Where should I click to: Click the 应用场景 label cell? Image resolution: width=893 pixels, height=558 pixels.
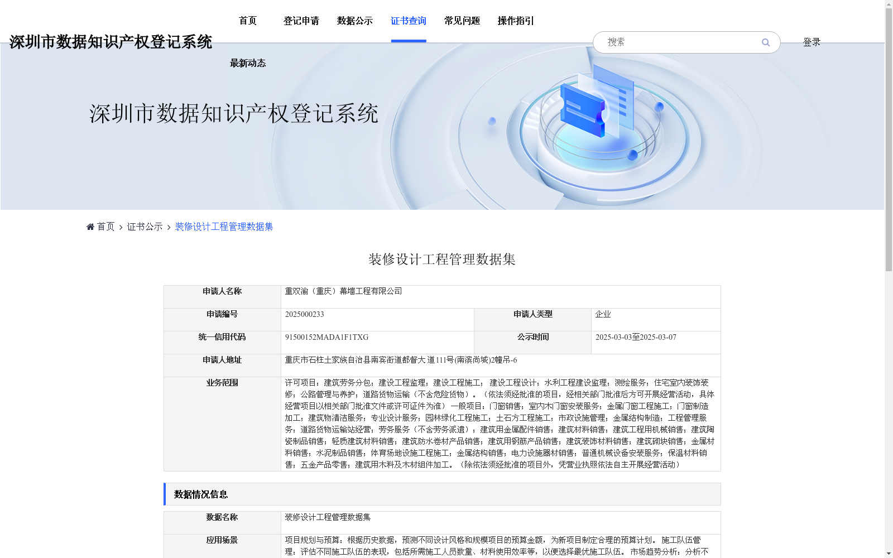pyautogui.click(x=222, y=546)
